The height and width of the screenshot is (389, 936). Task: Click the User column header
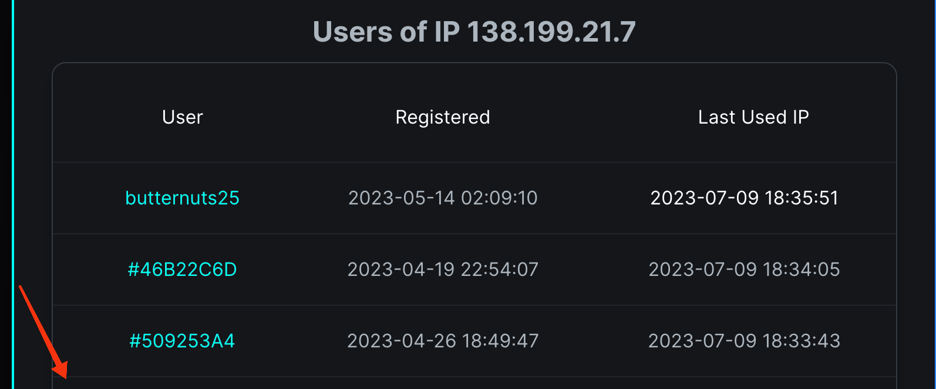182,117
